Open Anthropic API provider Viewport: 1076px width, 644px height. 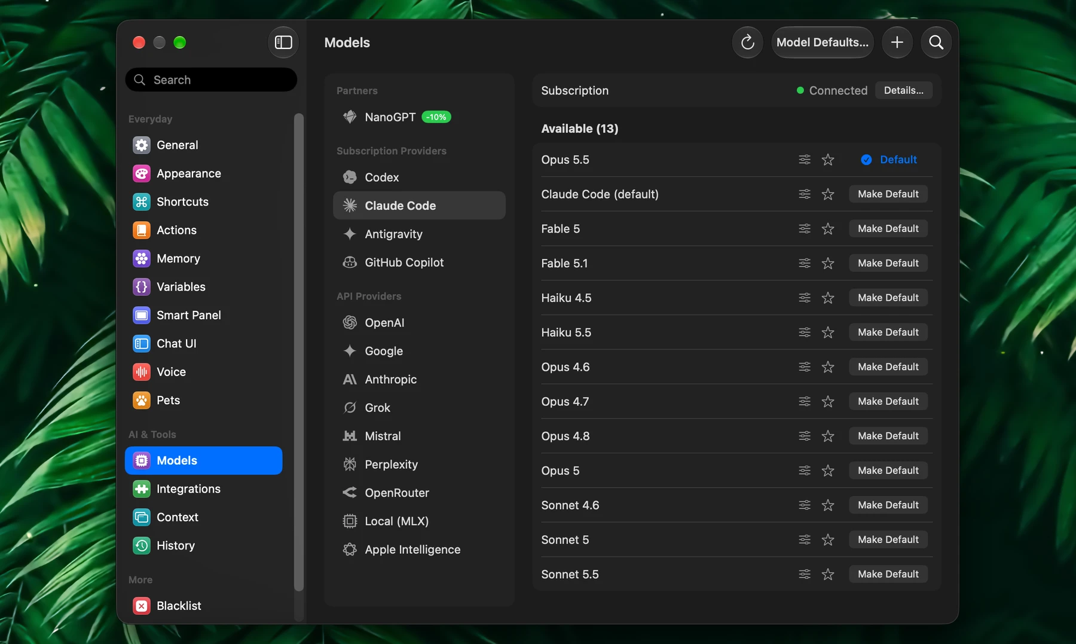pos(419,380)
